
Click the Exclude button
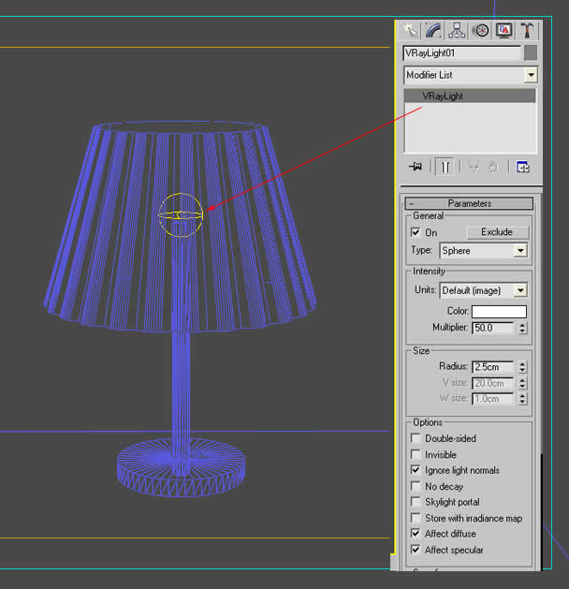[x=497, y=232]
